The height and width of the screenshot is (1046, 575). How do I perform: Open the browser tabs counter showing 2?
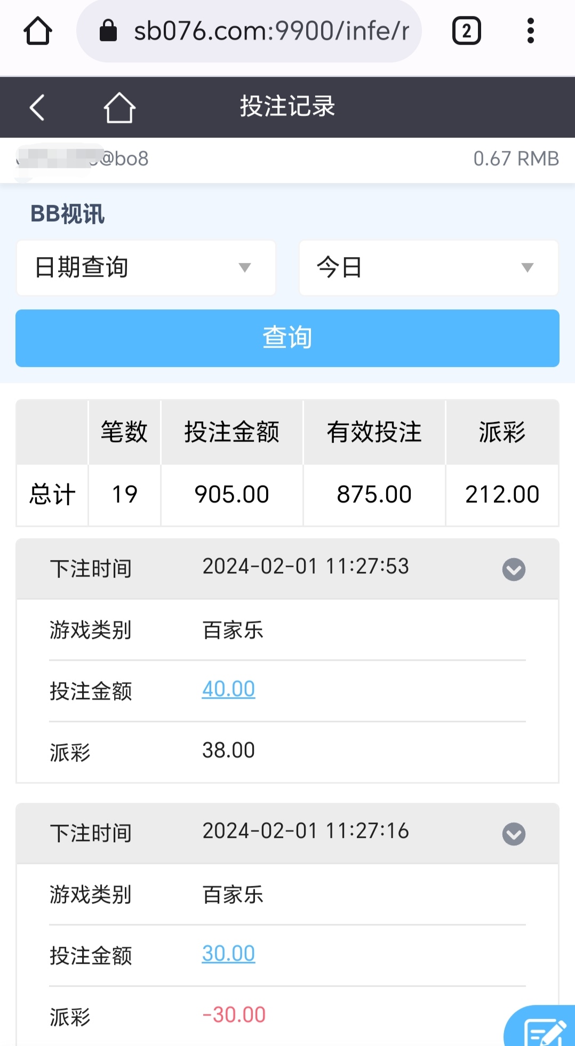467,31
